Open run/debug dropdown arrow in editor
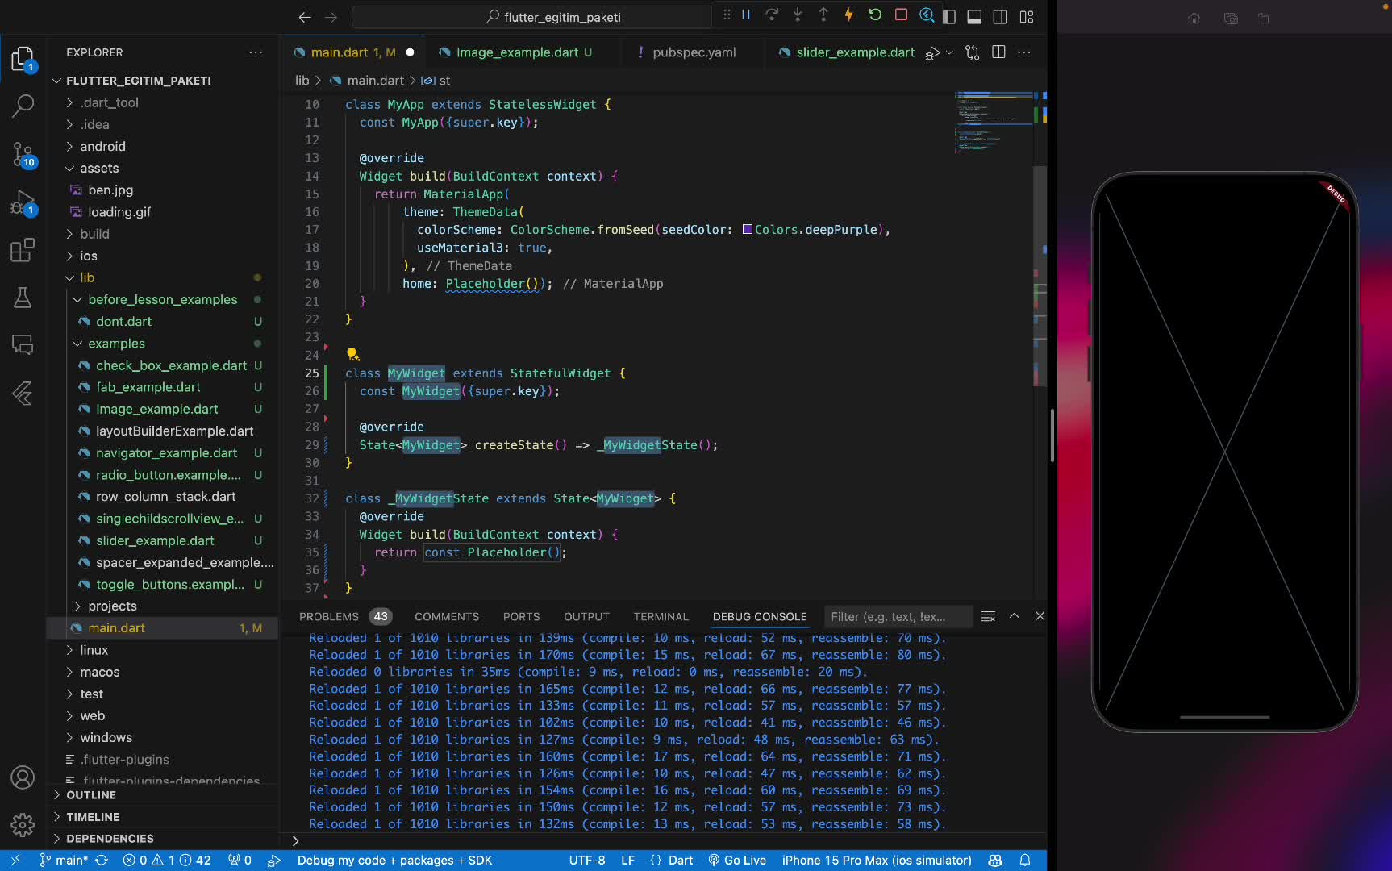Image resolution: width=1392 pixels, height=871 pixels. pyautogui.click(x=949, y=52)
